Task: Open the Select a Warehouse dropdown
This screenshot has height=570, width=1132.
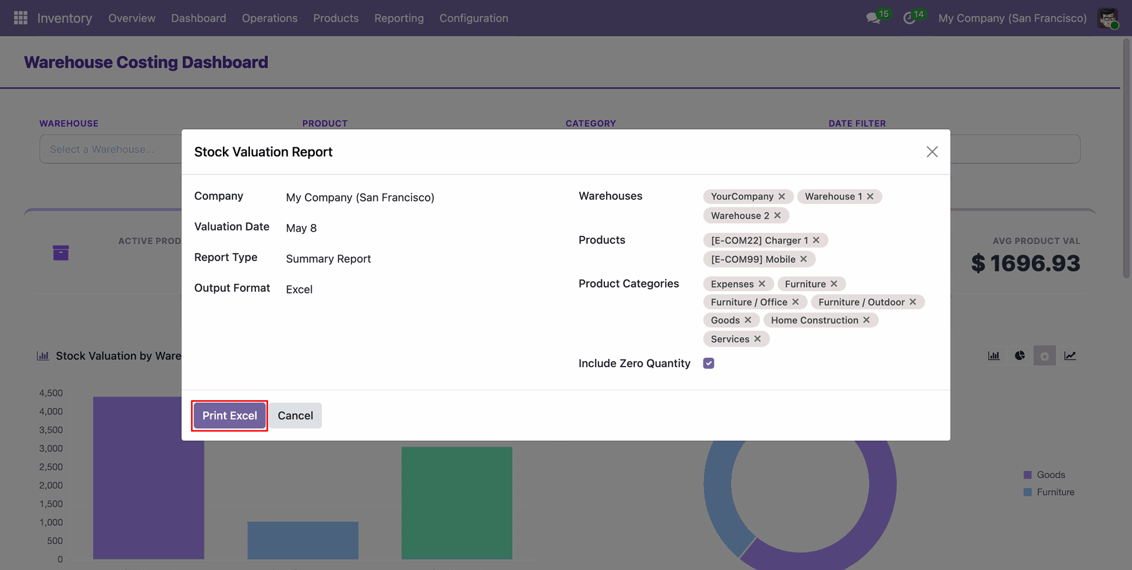Action: click(111, 149)
